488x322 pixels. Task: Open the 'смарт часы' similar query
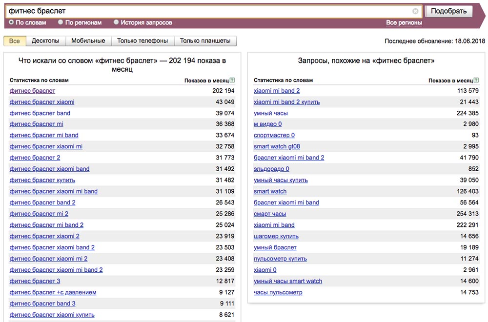[x=270, y=214]
